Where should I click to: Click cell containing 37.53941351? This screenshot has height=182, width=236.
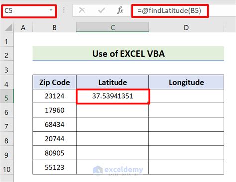coord(113,96)
